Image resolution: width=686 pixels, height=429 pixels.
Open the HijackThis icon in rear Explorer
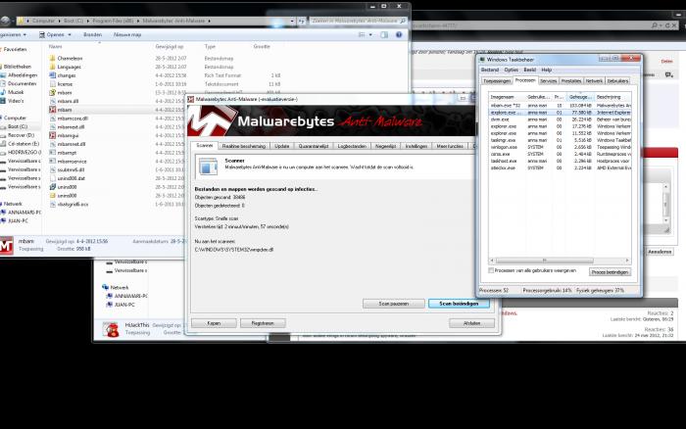(x=111, y=329)
